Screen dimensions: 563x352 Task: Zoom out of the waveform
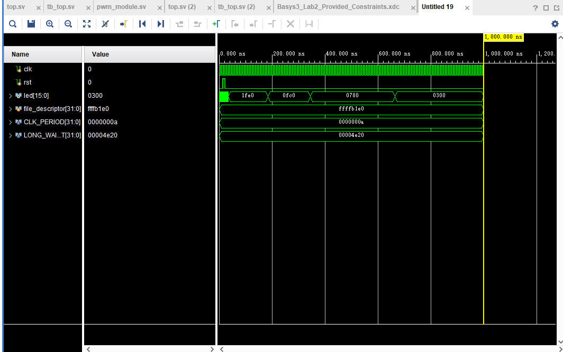(68, 24)
